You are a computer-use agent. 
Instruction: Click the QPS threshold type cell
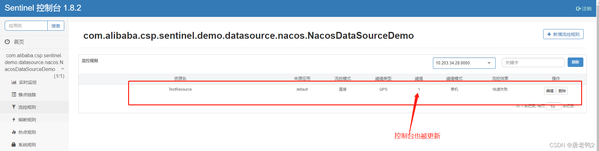tap(383, 89)
